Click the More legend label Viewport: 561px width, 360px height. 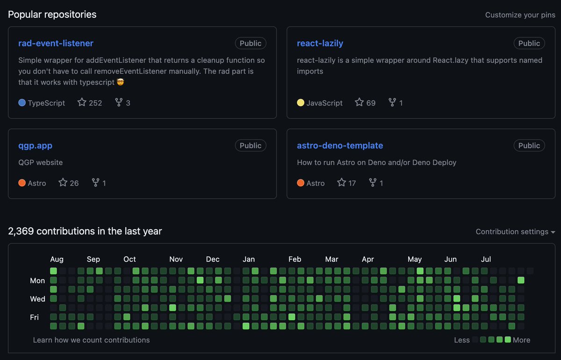pyautogui.click(x=522, y=340)
